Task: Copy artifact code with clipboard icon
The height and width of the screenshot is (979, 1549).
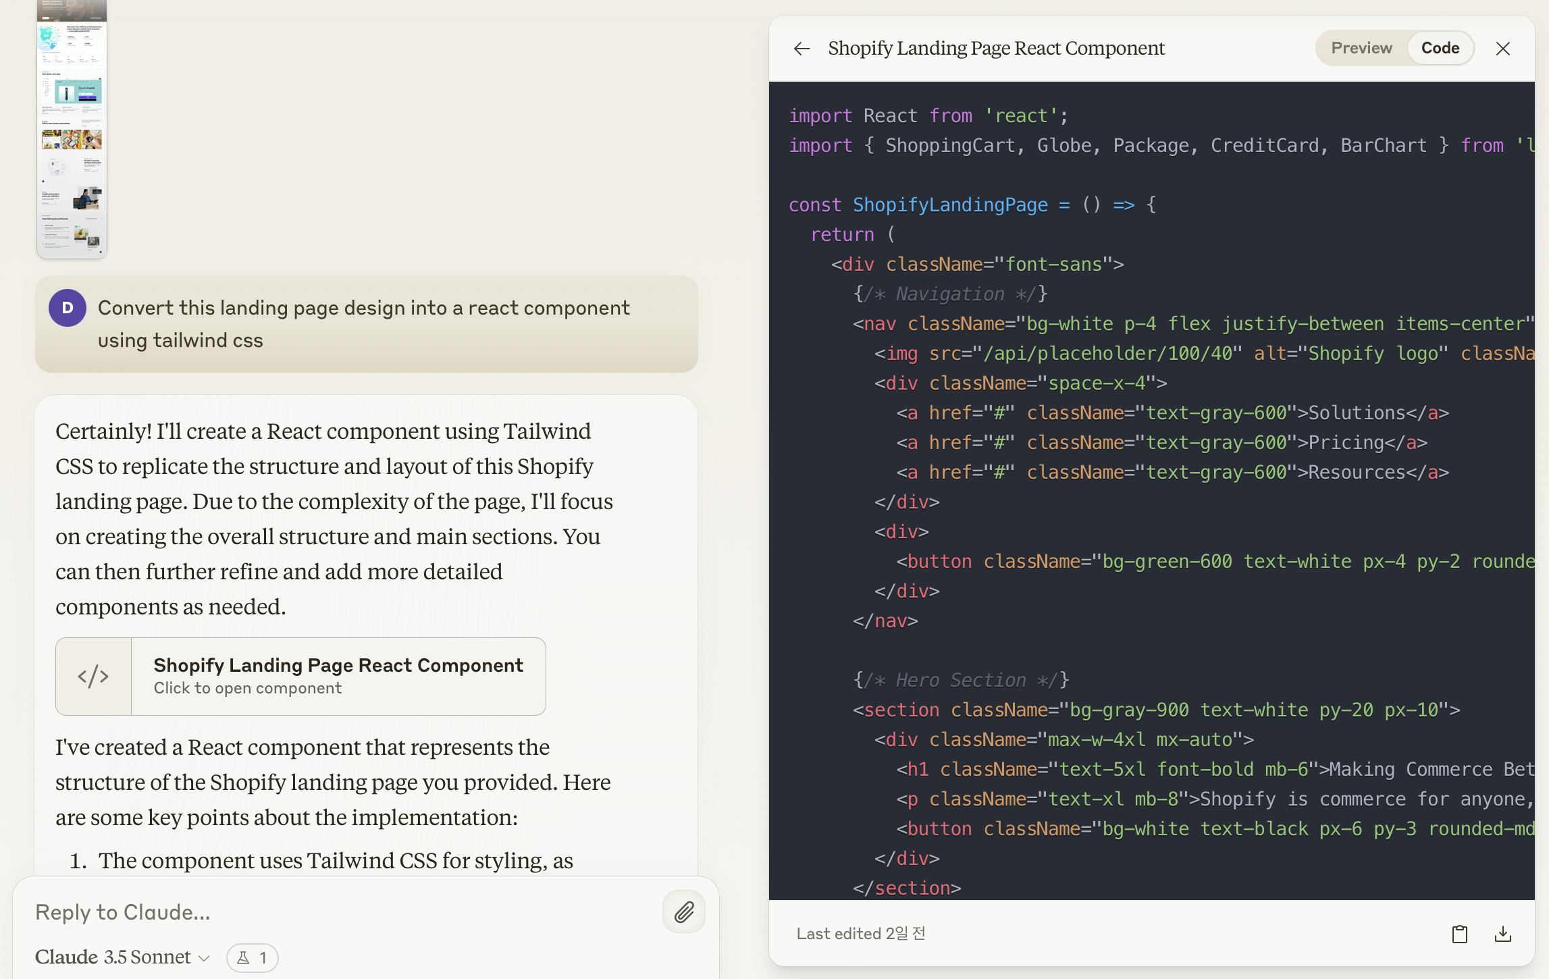Action: [1460, 934]
